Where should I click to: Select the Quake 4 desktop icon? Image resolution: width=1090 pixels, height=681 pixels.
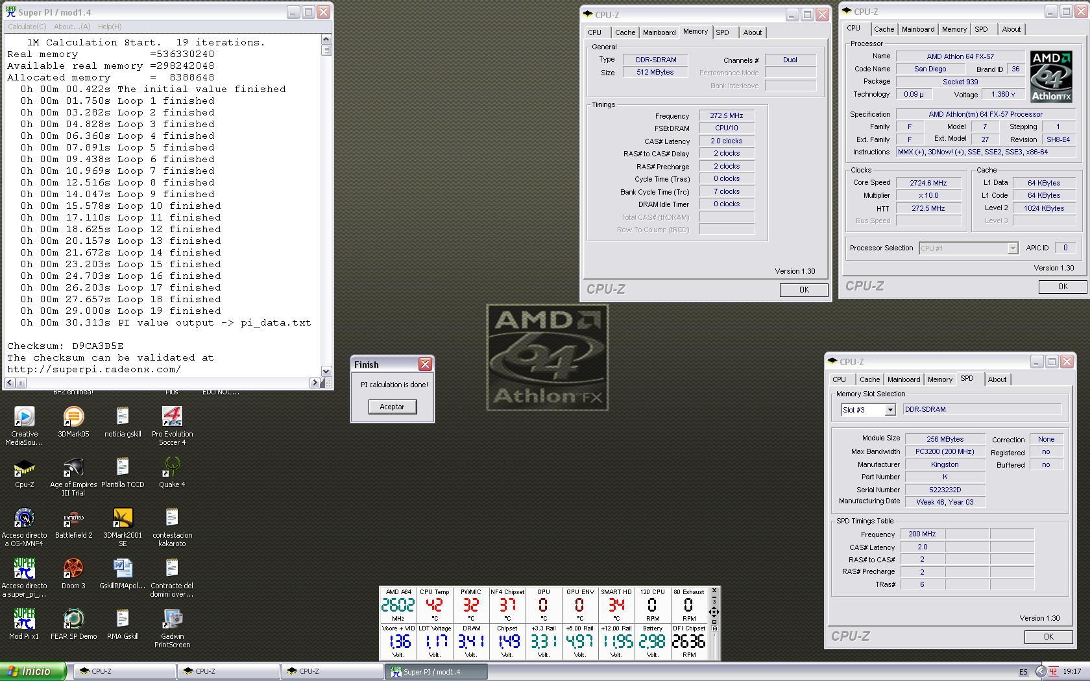point(172,473)
